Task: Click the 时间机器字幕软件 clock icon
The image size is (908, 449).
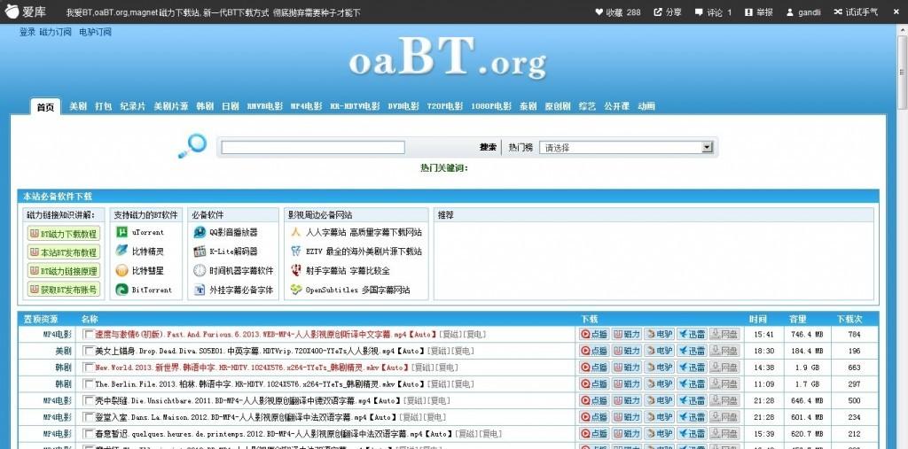Action: 200,270
